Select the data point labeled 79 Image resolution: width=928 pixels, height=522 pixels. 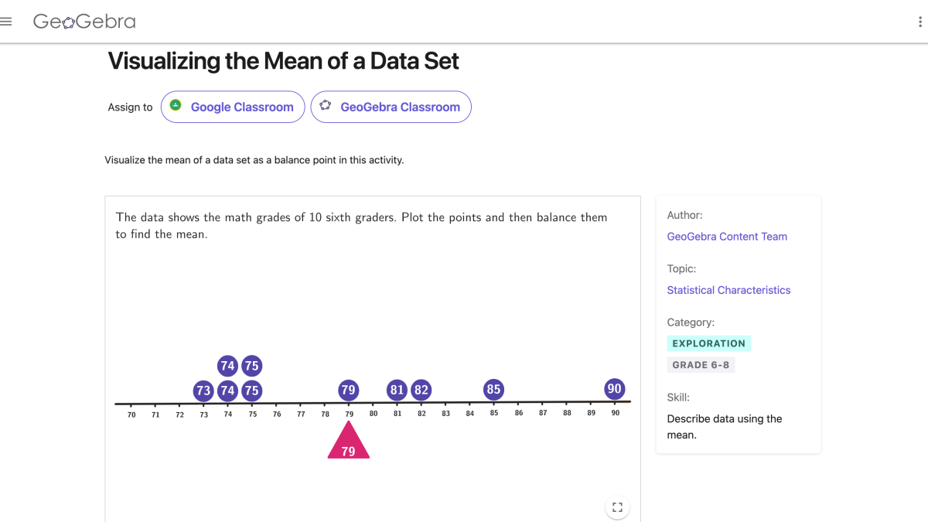pyautogui.click(x=349, y=390)
